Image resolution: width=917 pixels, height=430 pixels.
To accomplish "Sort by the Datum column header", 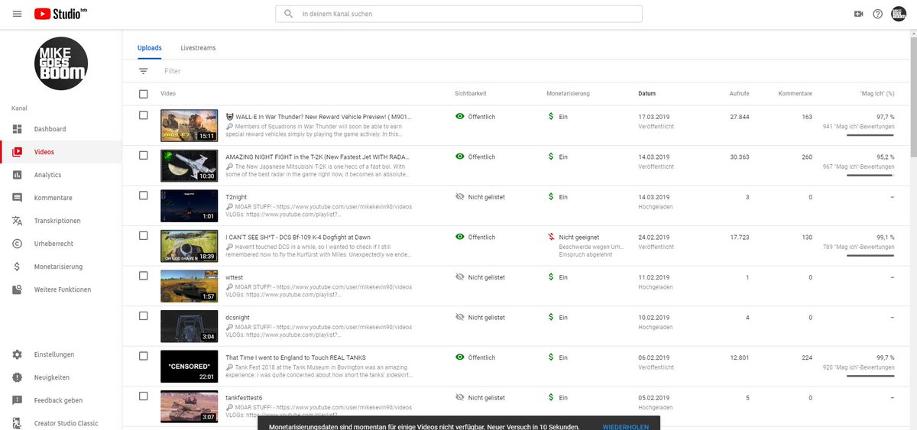I will (646, 94).
